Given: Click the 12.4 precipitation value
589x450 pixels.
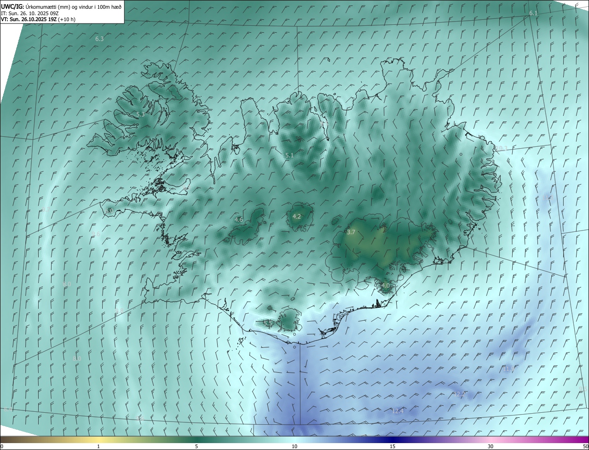Looking at the screenshot, I should (398, 411).
